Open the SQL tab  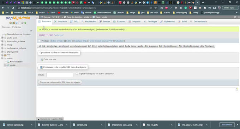(x=74, y=21)
